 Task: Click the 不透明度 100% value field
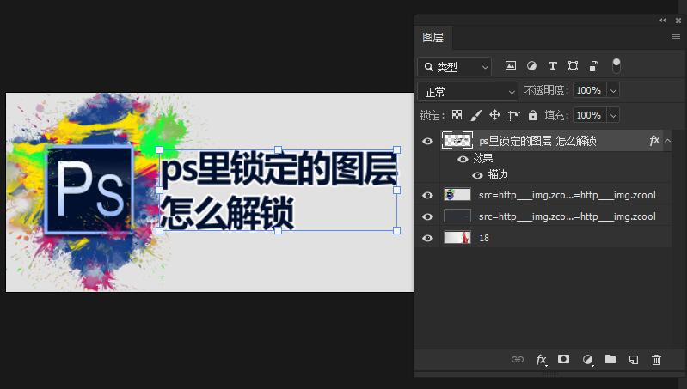coord(589,90)
